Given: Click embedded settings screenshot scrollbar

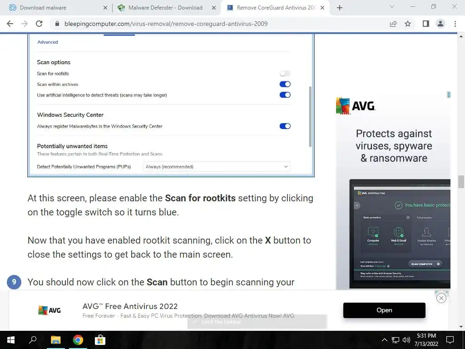Looking at the screenshot, I should 310,117.
